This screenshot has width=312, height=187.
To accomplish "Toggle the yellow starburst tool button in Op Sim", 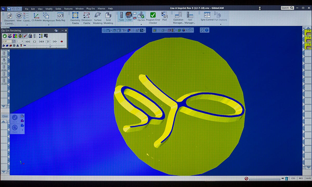I will 20,36.
